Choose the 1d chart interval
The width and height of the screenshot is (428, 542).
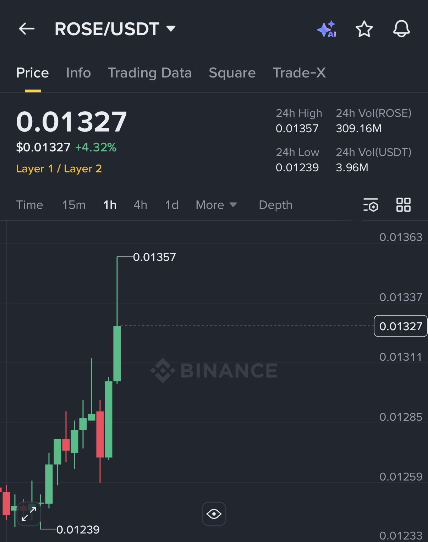[172, 205]
